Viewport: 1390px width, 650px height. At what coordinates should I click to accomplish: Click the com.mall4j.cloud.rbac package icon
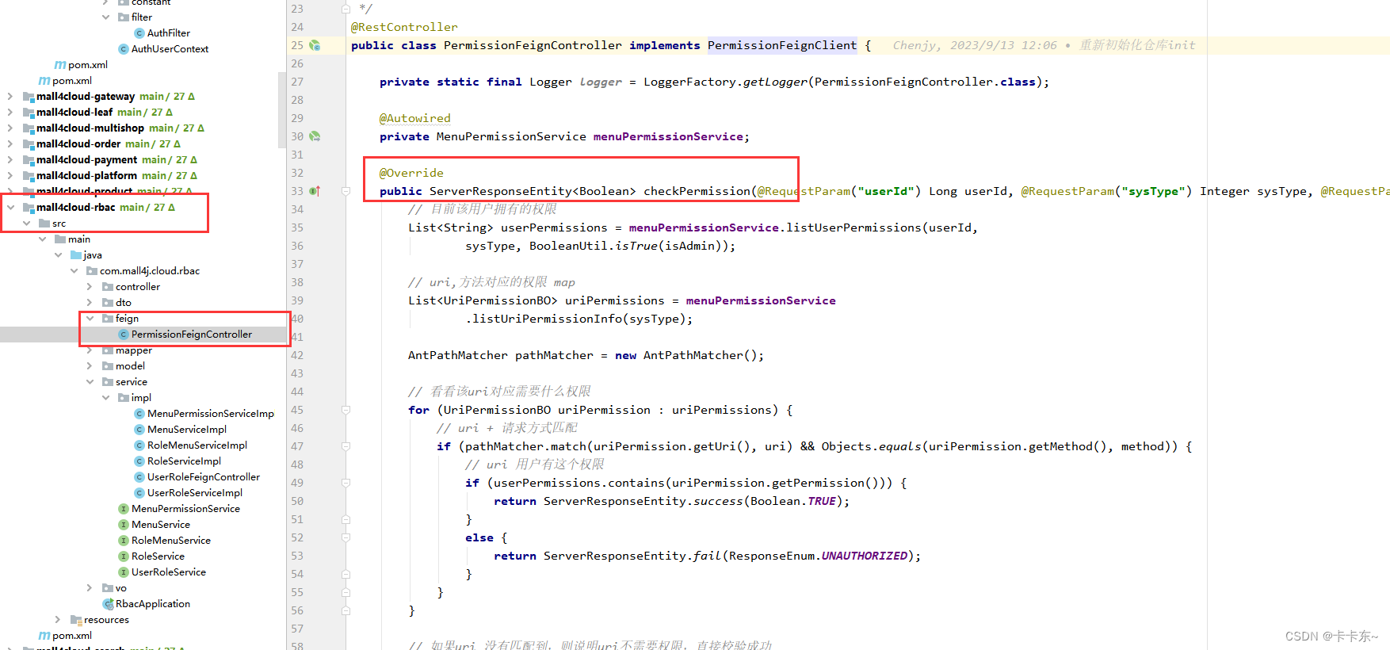tap(92, 271)
